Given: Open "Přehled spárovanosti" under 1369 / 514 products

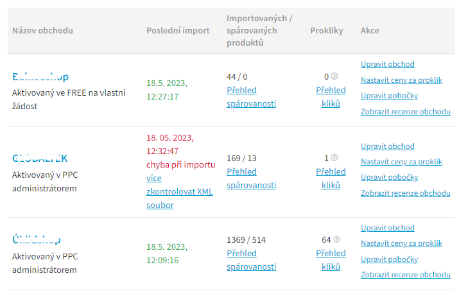Looking at the screenshot, I should click(251, 259).
